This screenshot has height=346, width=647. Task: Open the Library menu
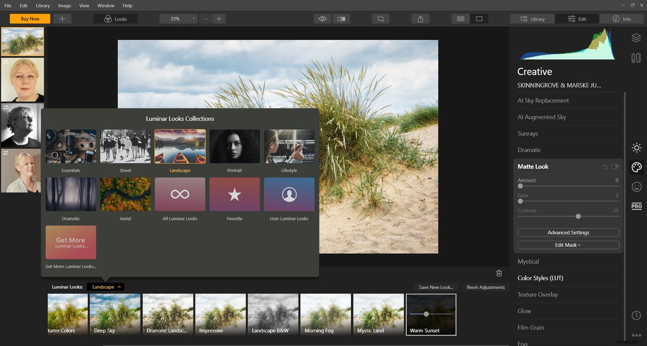pos(42,6)
